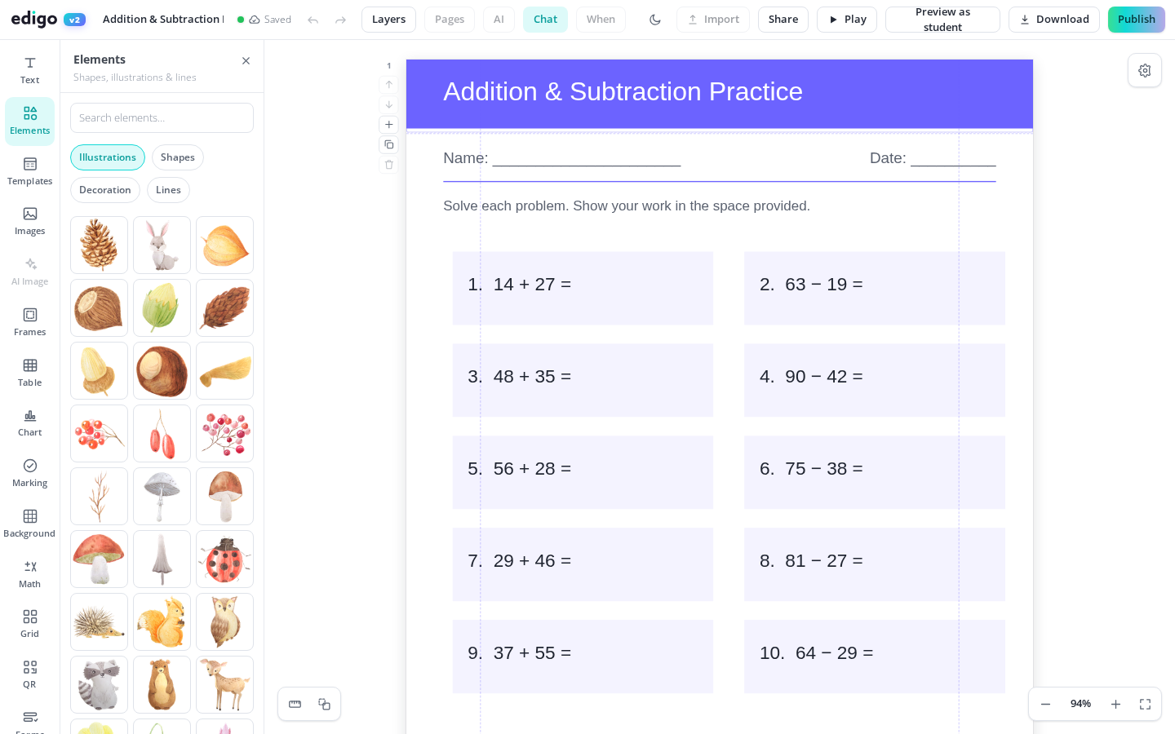
Task: Open the Frames panel
Action: click(x=29, y=322)
